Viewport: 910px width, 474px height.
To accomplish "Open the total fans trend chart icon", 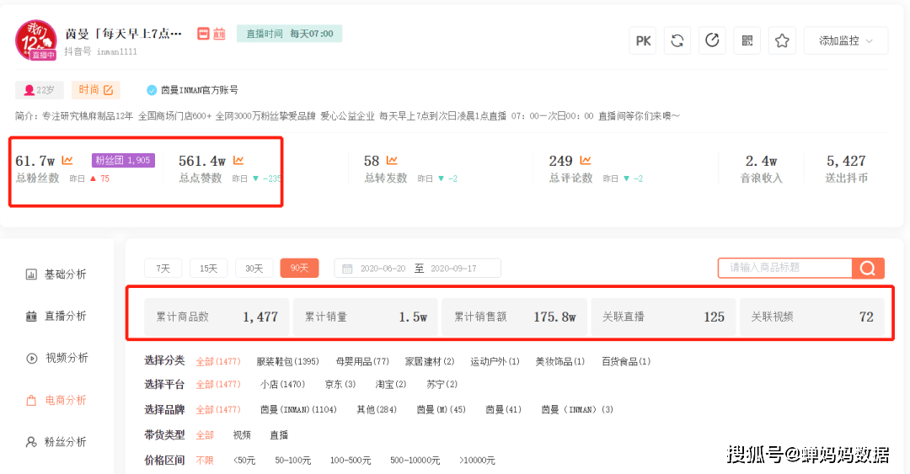I will (x=67, y=160).
